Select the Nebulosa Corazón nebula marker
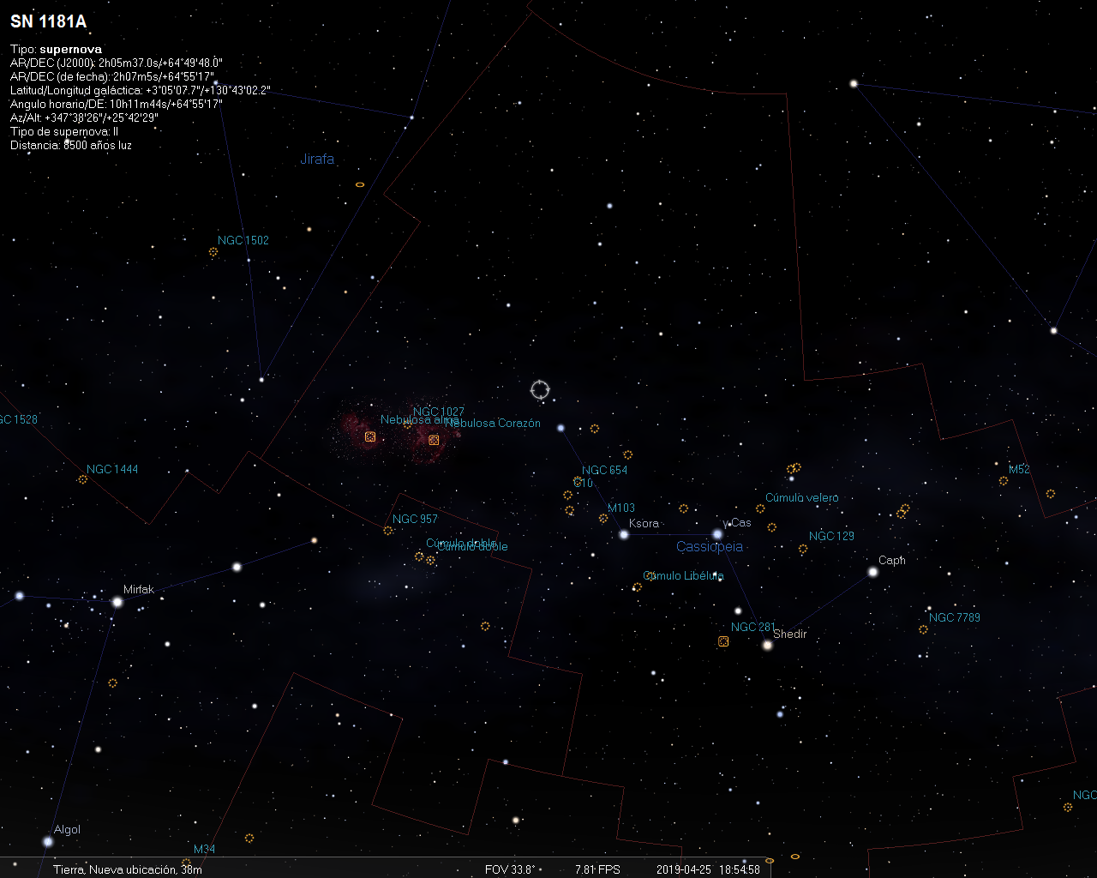The image size is (1097, 878). (x=433, y=439)
